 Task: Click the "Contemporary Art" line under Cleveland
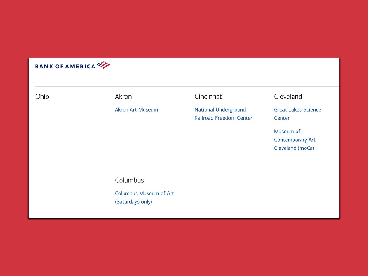click(x=295, y=140)
